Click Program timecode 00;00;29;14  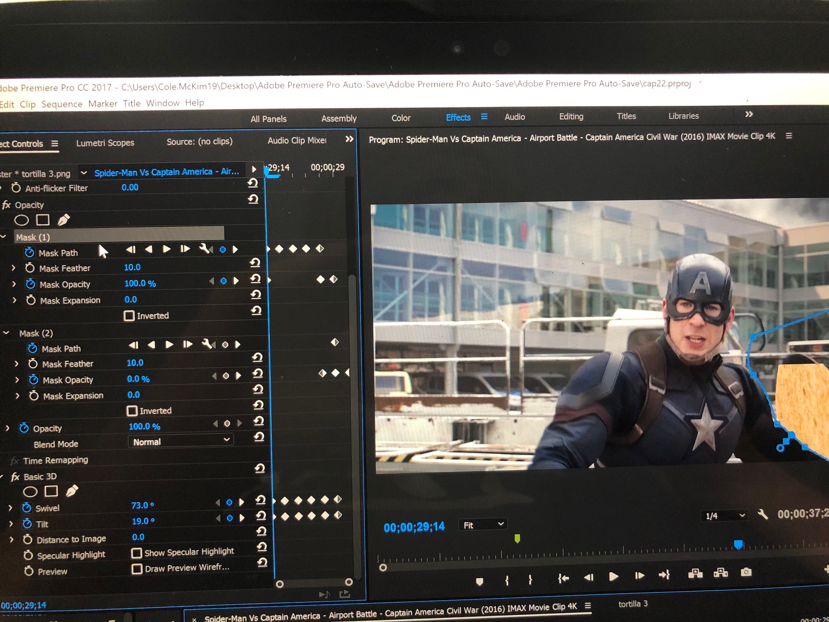click(414, 527)
